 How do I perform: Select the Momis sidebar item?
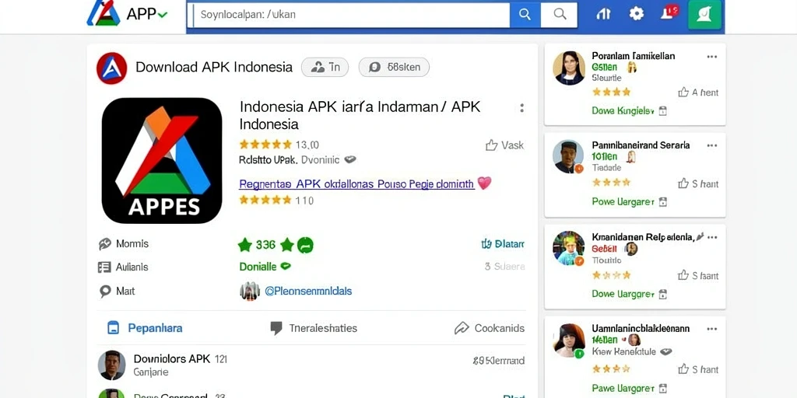pos(124,243)
